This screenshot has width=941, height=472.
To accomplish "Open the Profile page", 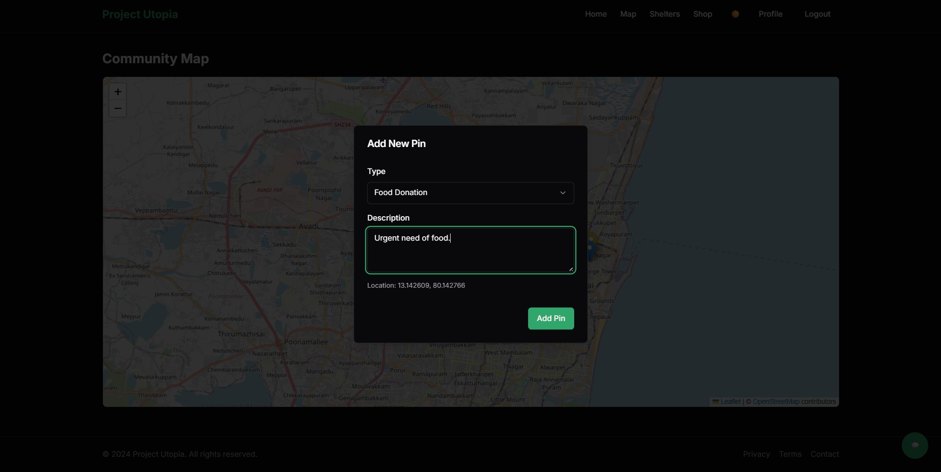I will (x=770, y=14).
